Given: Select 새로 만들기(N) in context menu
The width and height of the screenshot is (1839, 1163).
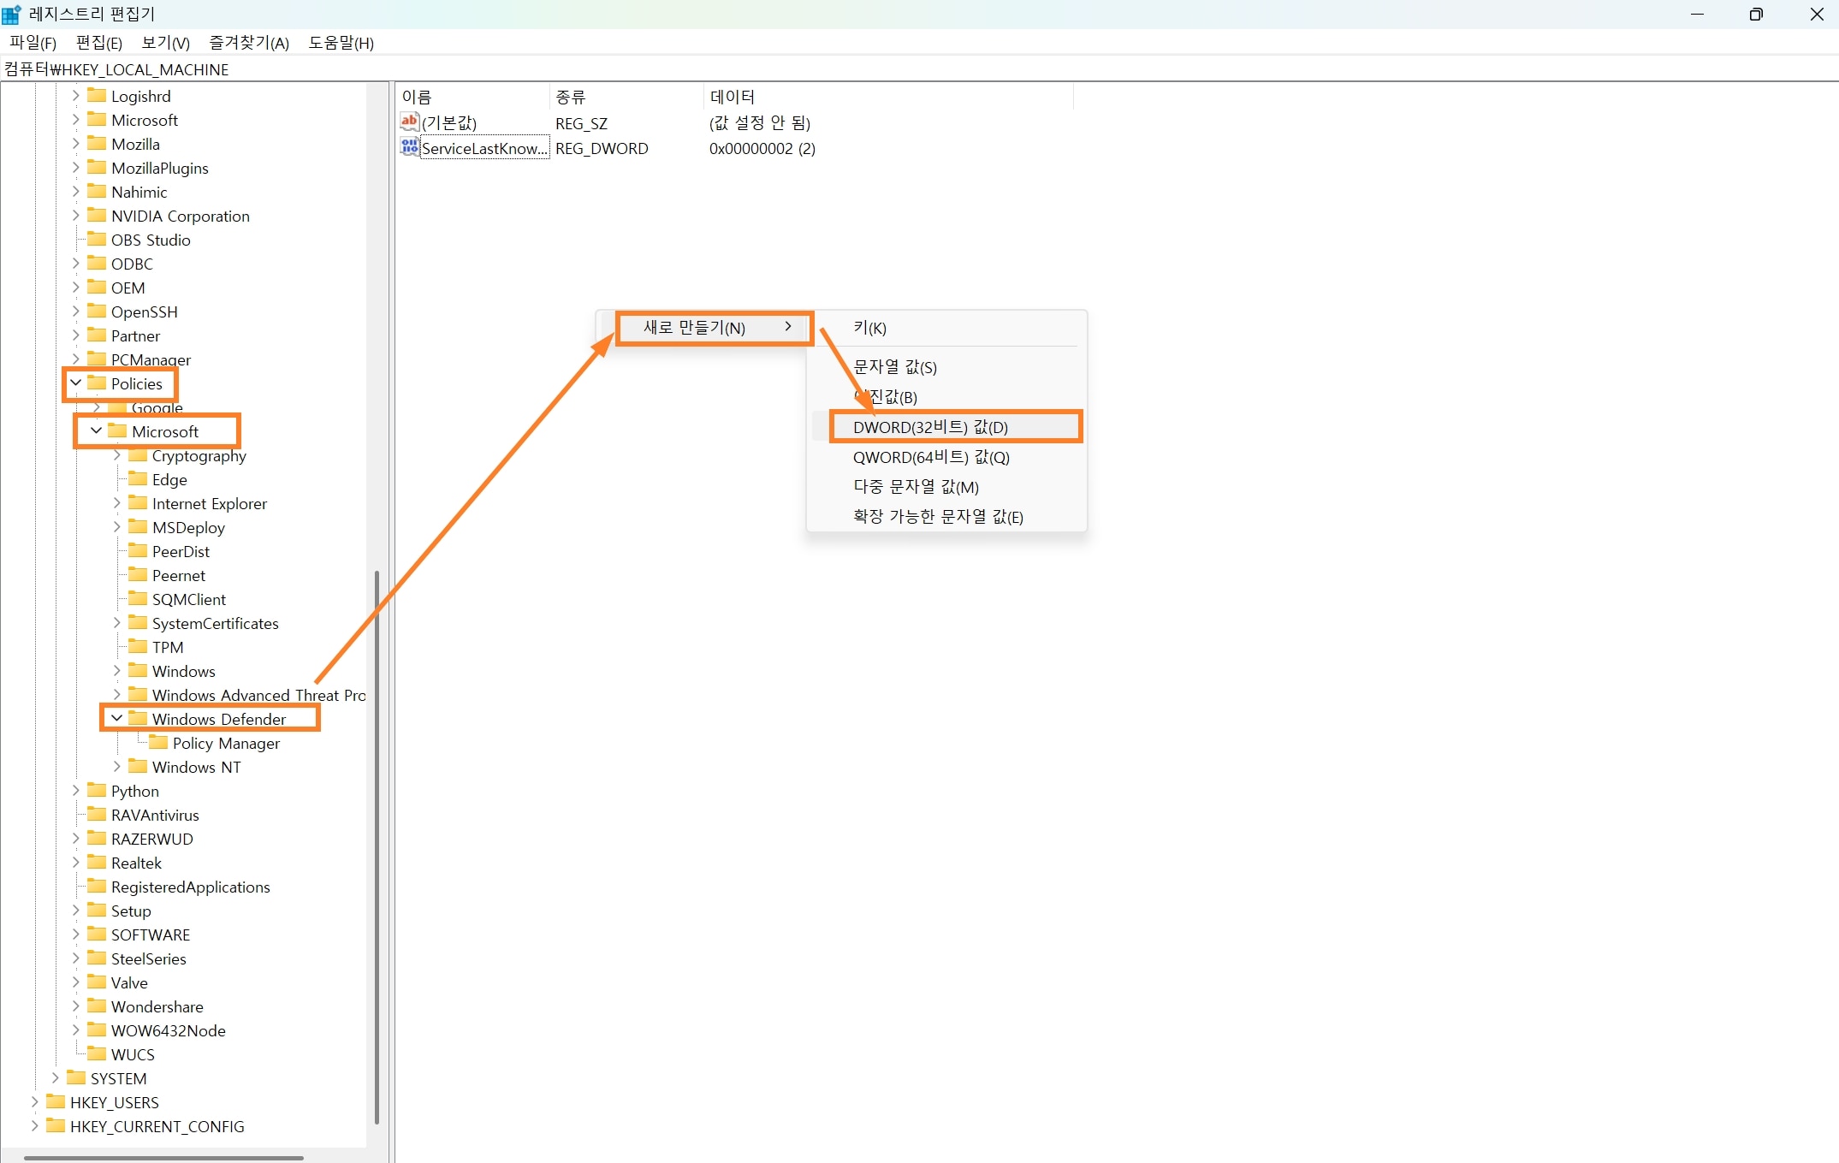Looking at the screenshot, I should point(695,327).
